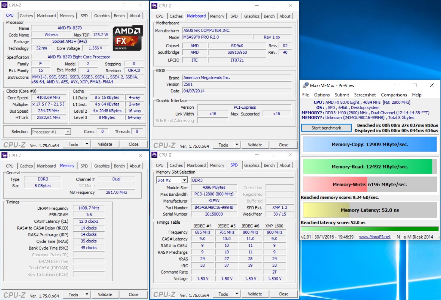
Task: Click the green latency score progress bar
Action: (x=369, y=229)
